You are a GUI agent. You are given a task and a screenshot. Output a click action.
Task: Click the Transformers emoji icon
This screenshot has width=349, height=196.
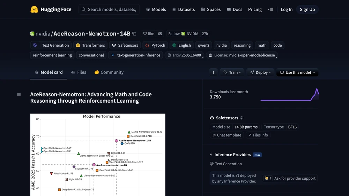coord(78,45)
